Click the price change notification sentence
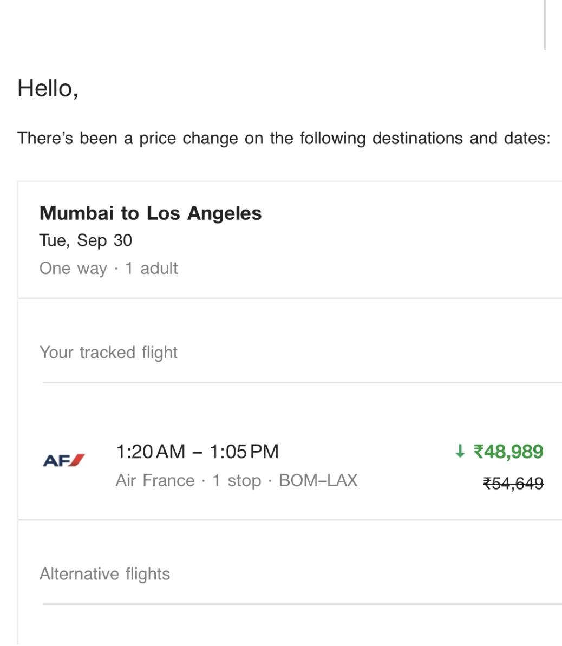 284,139
